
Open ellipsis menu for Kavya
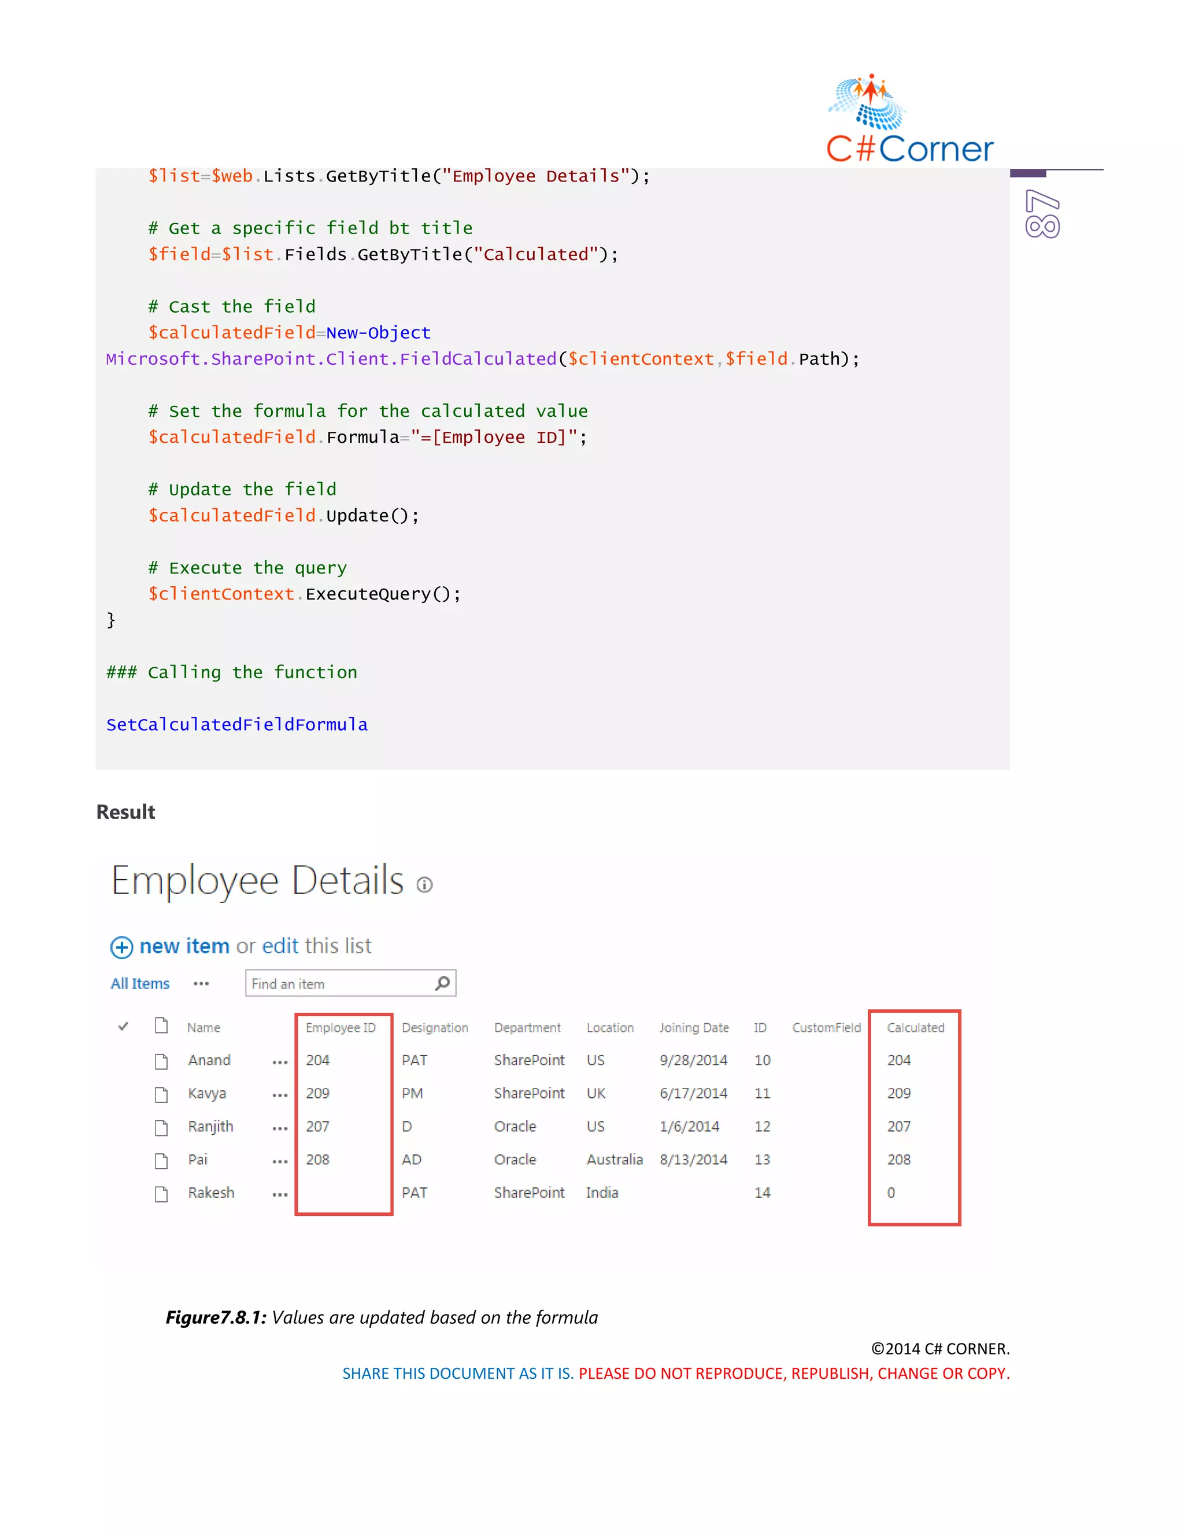(280, 1095)
